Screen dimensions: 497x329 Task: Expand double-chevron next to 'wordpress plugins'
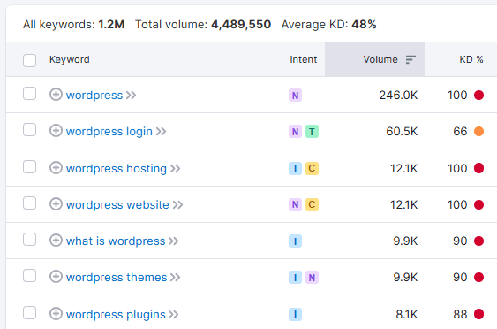pyautogui.click(x=173, y=314)
